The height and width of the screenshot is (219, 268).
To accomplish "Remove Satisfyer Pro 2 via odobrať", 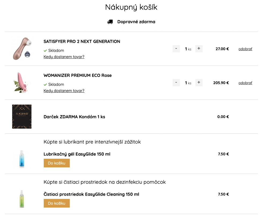I will 245,49.
